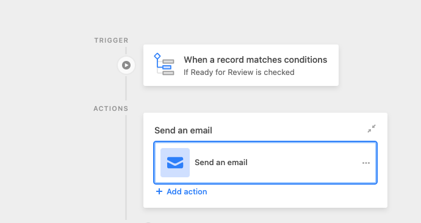Screen dimensions: 421x223
Task: Collapse the Send an email action group
Action: 372,129
